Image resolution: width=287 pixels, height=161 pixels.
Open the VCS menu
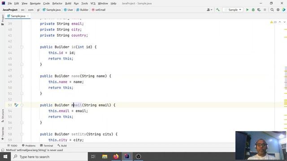(x=93, y=3)
